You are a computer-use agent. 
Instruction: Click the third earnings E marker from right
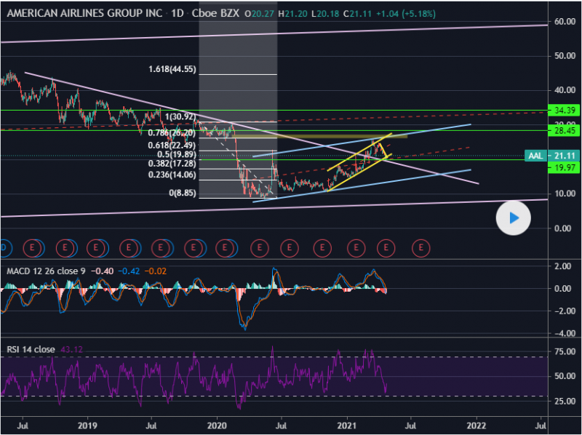356,248
